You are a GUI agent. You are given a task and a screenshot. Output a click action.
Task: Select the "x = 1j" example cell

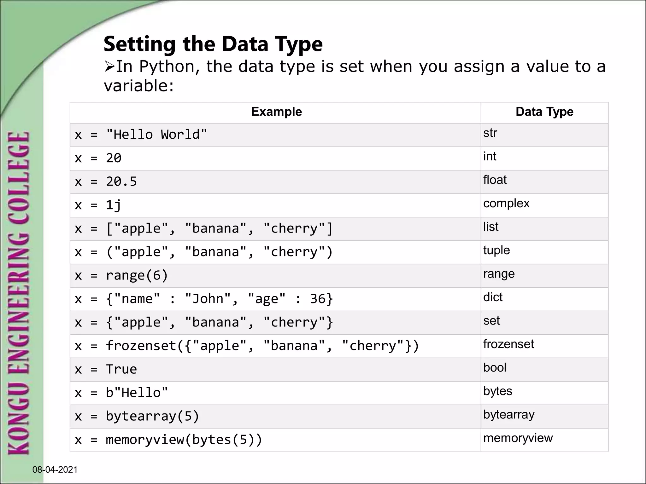(98, 205)
